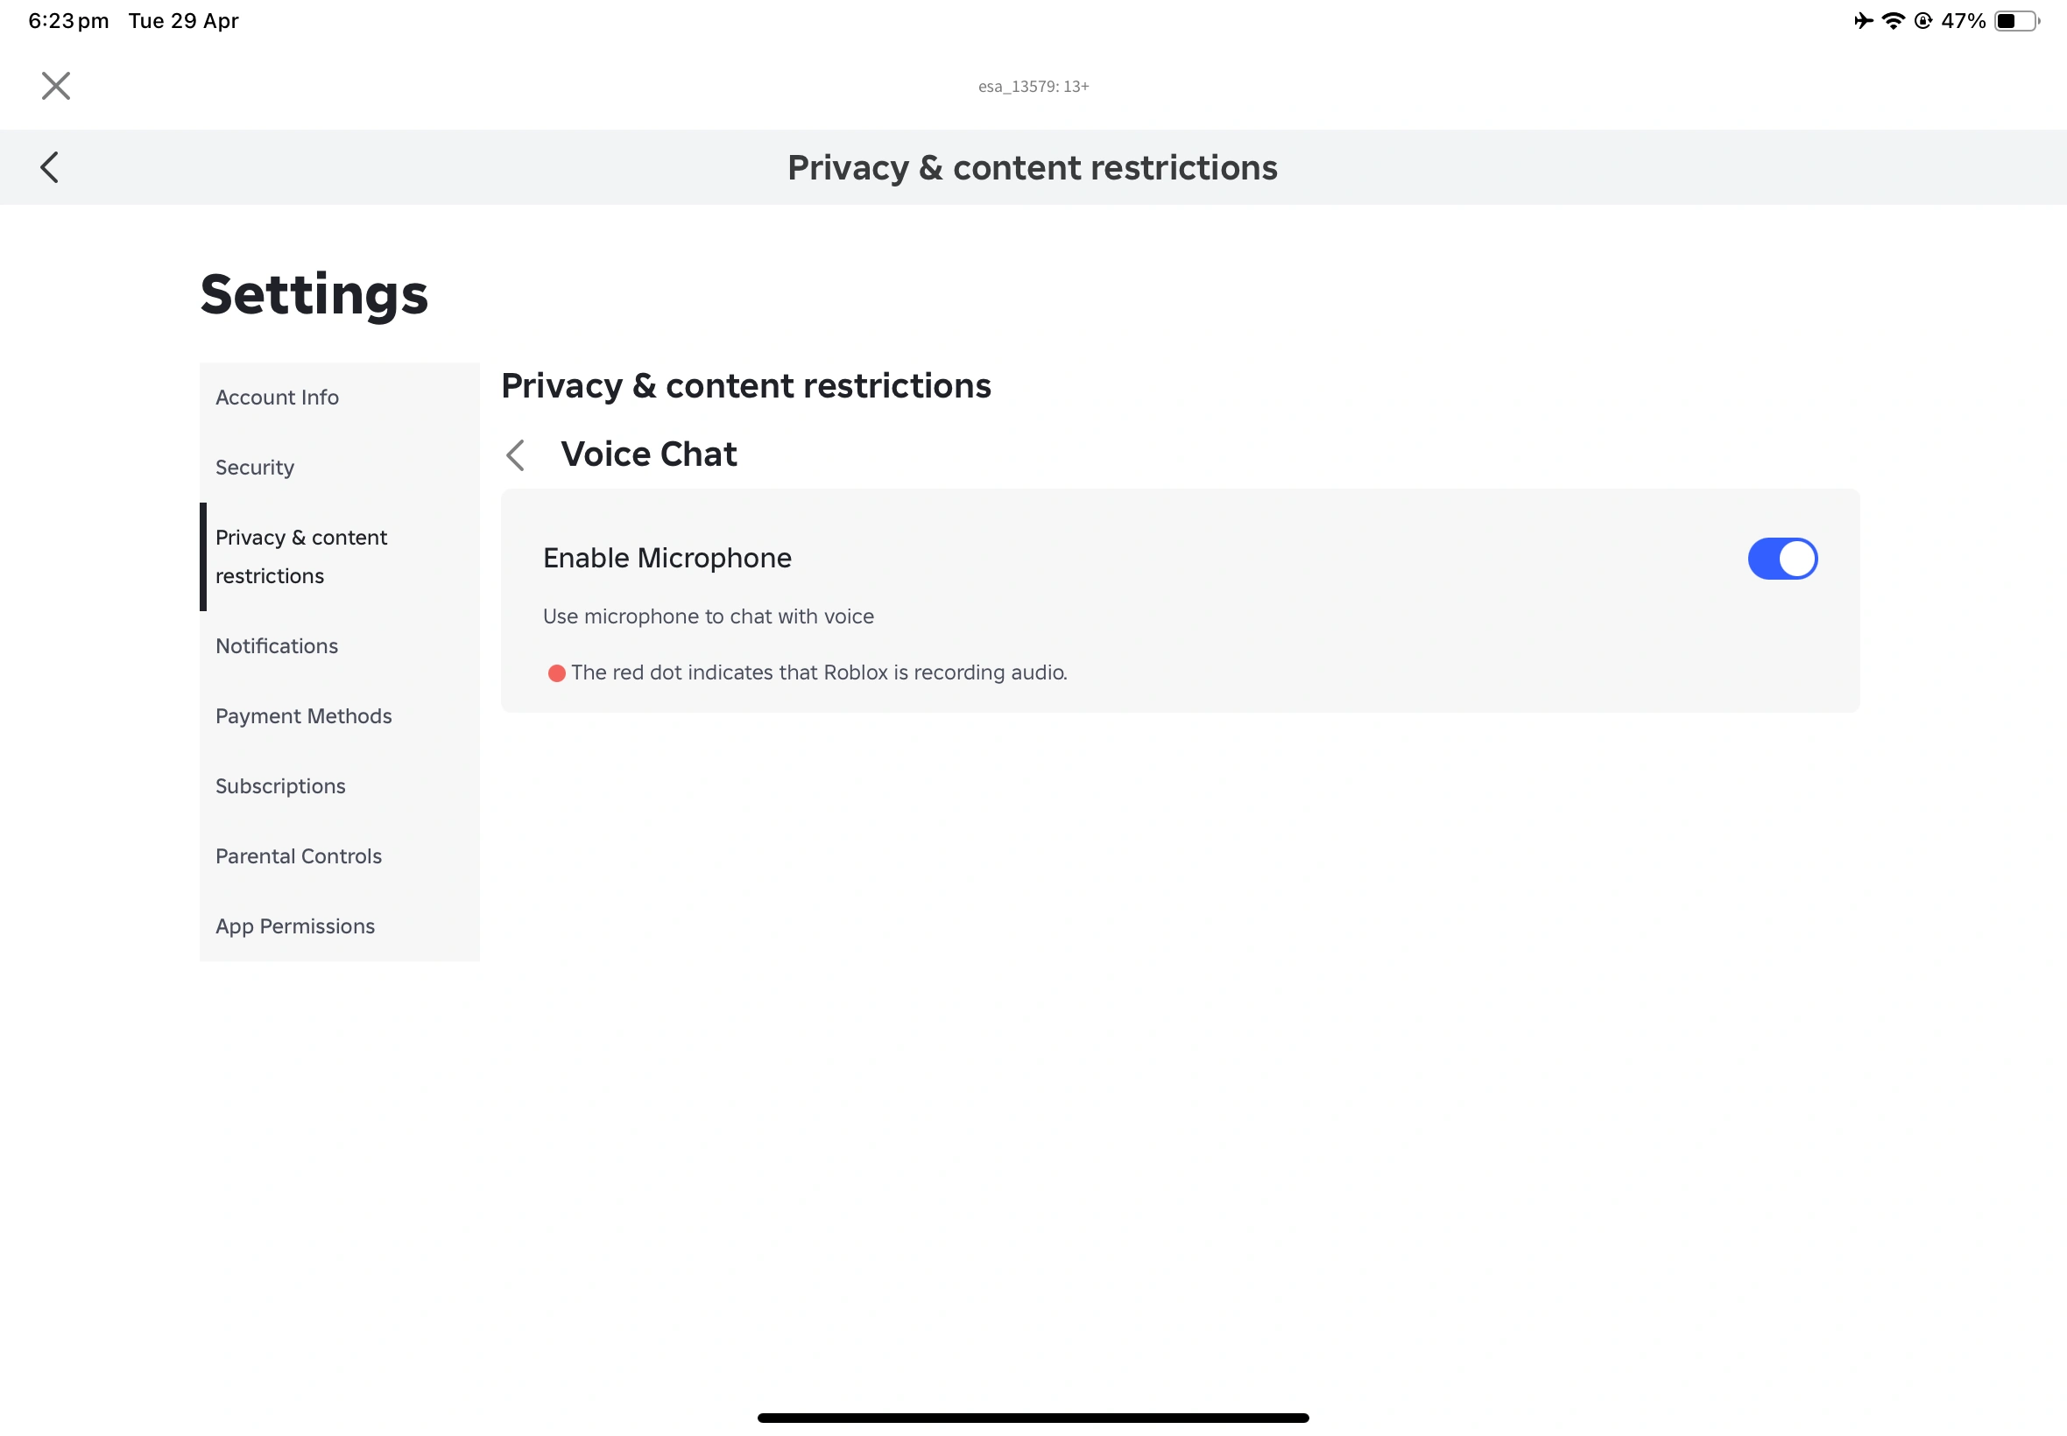Click the esa_13579 account label
2067x1436 pixels.
tap(1033, 87)
